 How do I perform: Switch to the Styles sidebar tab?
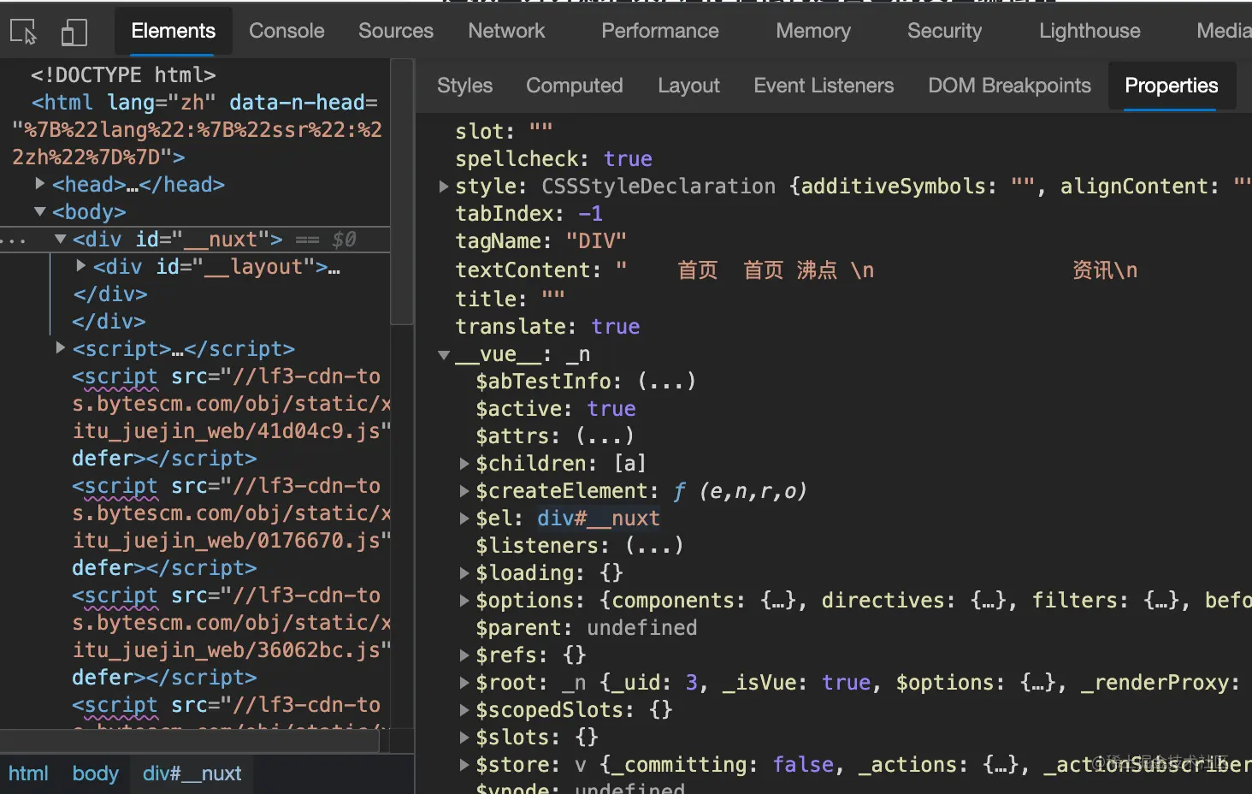tap(464, 86)
